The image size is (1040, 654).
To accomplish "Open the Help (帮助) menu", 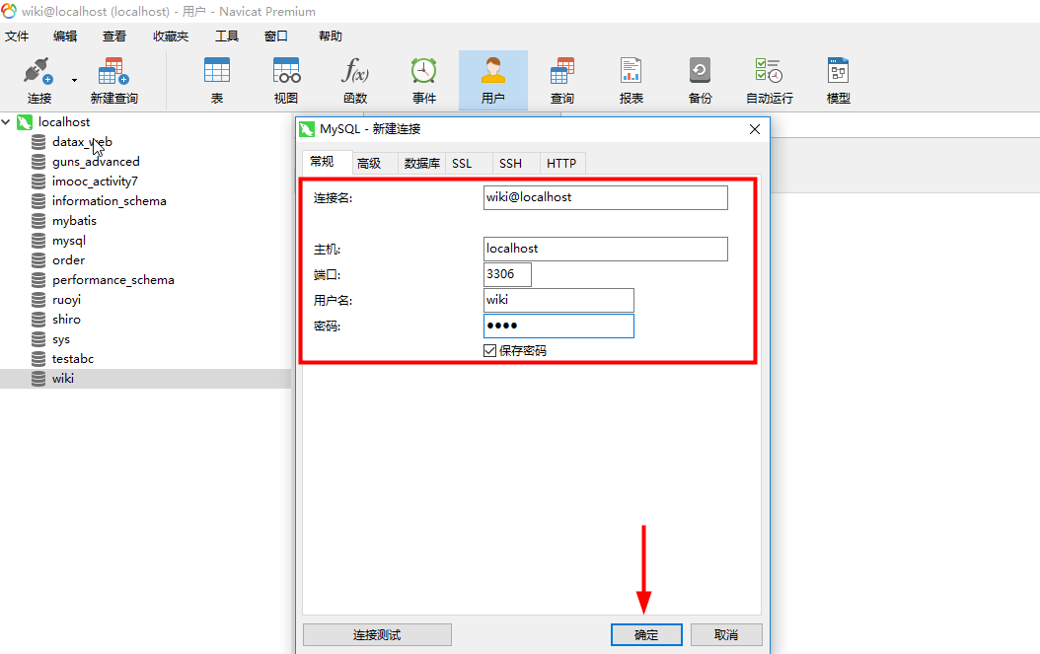I will 331,36.
